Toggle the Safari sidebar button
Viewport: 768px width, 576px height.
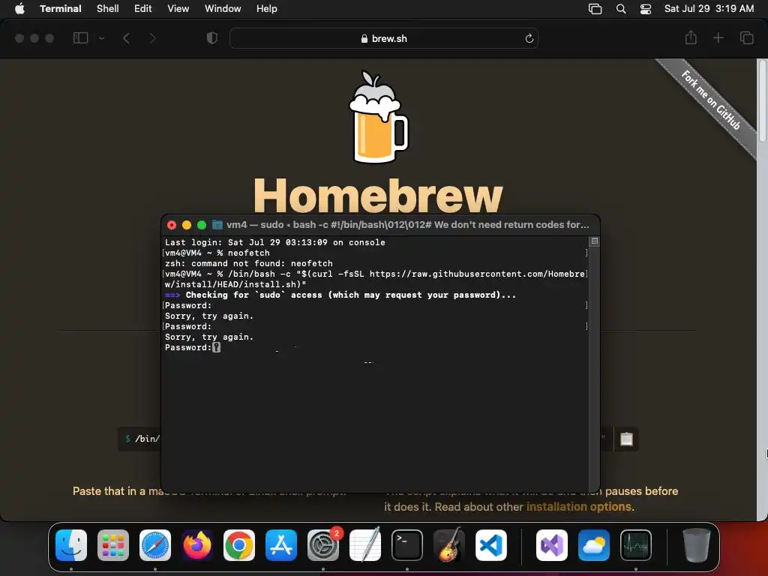click(80, 37)
